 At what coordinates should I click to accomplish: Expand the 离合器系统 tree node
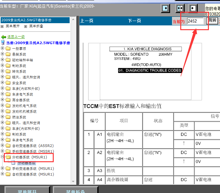(x=2, y=99)
